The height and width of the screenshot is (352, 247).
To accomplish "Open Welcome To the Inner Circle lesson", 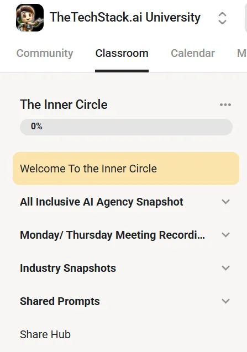I will click(x=126, y=169).
